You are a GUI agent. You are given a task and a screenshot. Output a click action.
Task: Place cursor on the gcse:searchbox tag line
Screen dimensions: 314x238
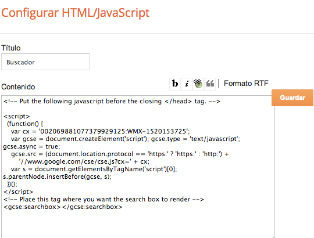point(63,207)
